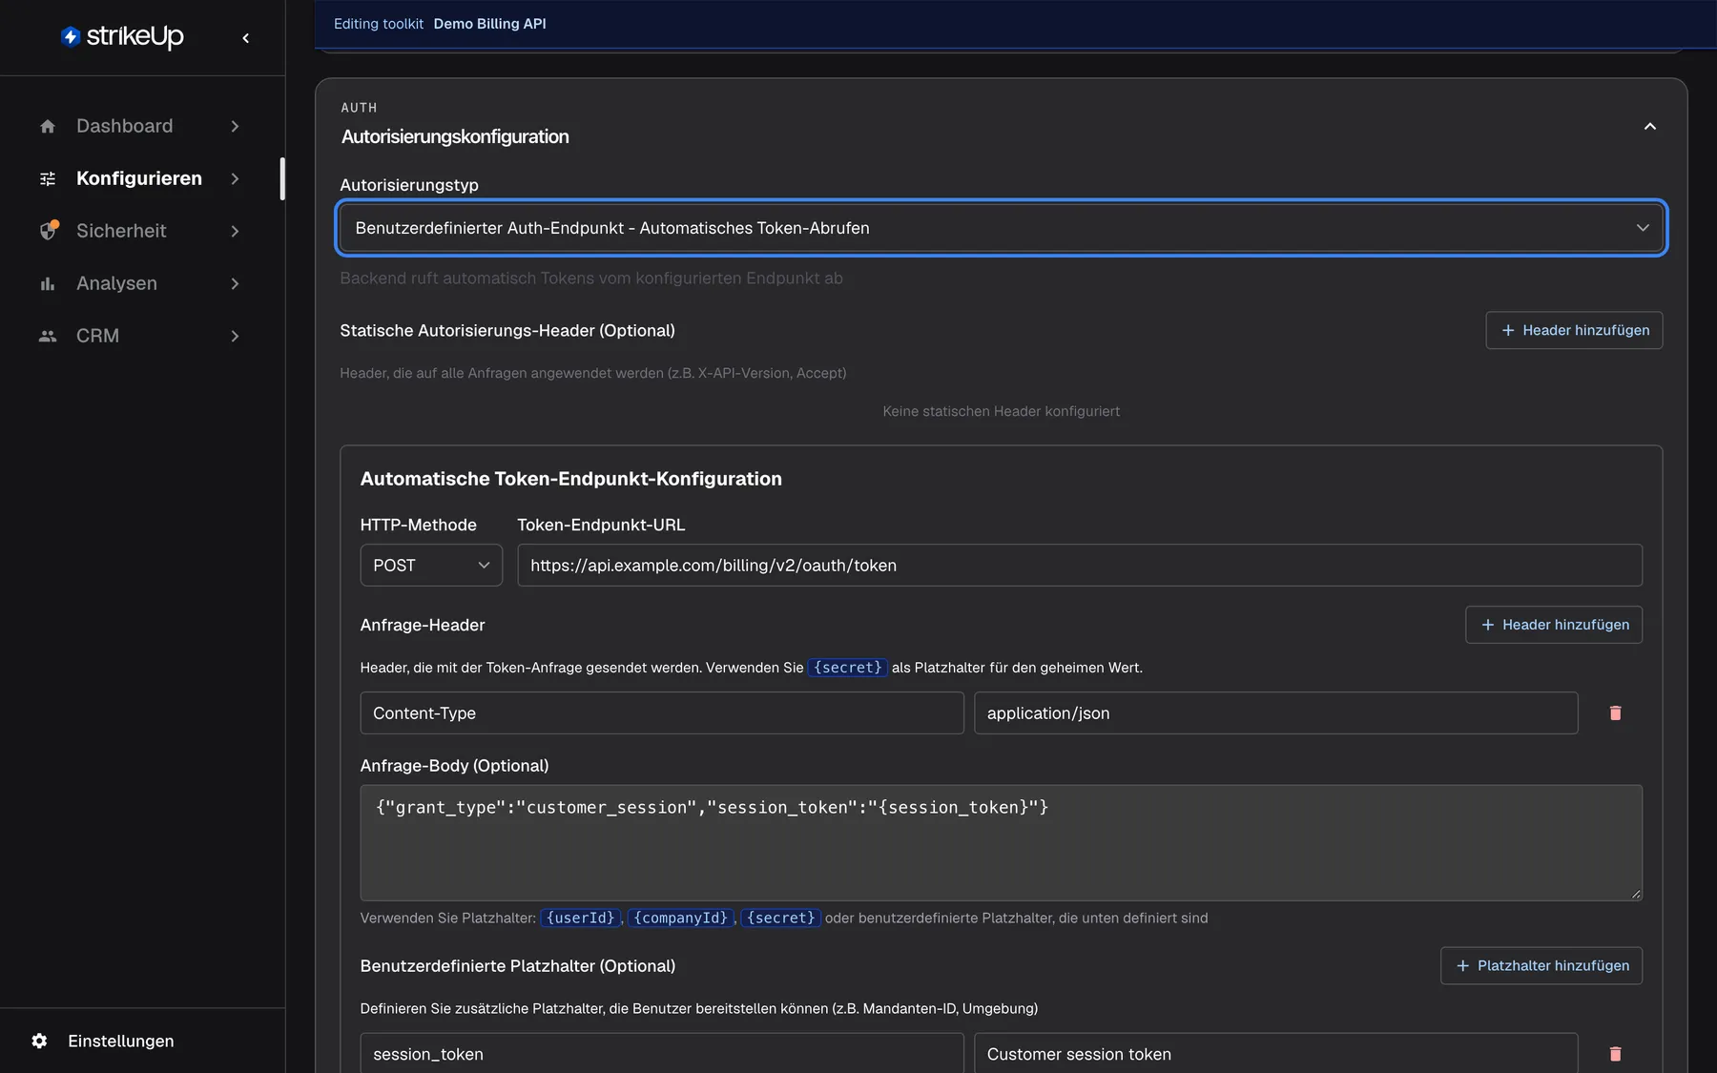The width and height of the screenshot is (1717, 1073).
Task: Click the Konfigurieren sliders icon
Action: pyautogui.click(x=48, y=178)
